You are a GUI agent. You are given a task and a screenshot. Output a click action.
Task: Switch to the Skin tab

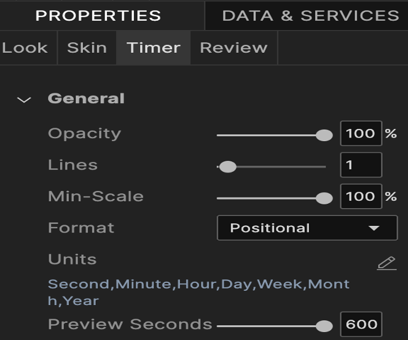[87, 48]
